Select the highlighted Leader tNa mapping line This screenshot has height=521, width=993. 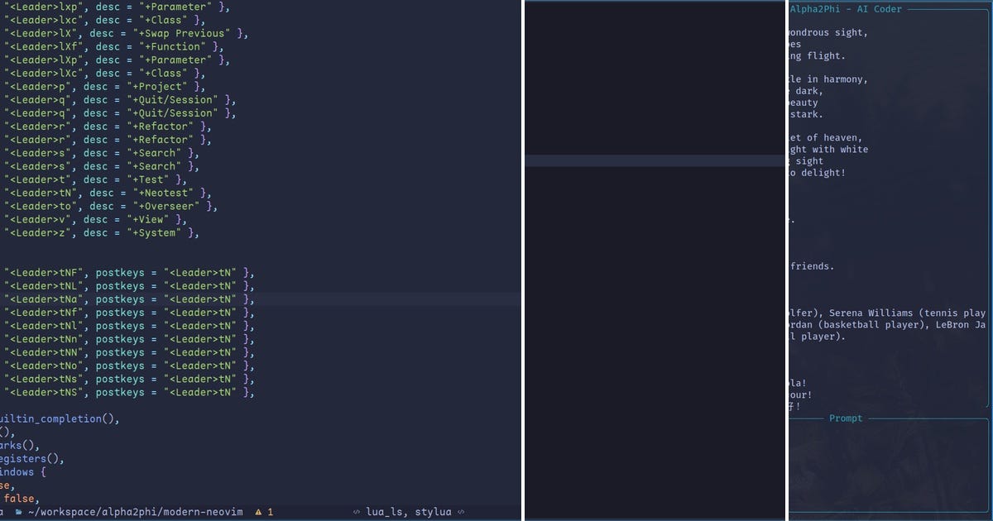pos(124,299)
